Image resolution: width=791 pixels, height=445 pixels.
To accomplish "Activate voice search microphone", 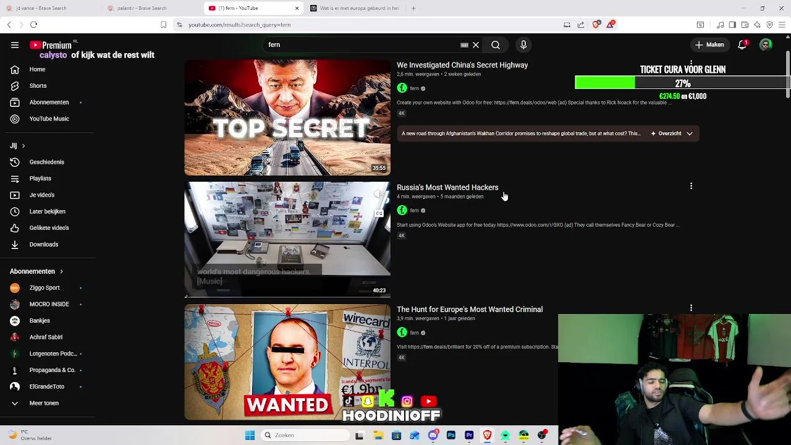I will (523, 45).
